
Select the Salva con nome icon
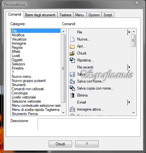click(x=72, y=81)
